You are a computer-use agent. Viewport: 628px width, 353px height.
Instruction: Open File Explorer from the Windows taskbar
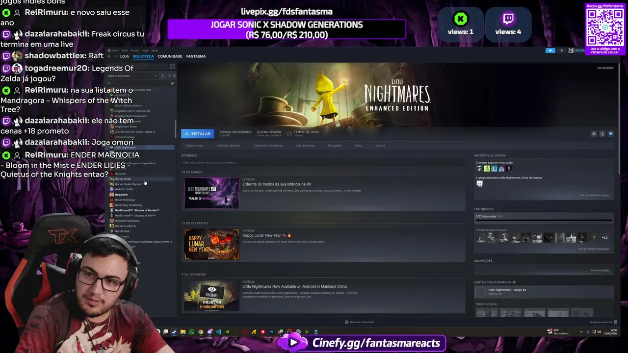(183, 332)
